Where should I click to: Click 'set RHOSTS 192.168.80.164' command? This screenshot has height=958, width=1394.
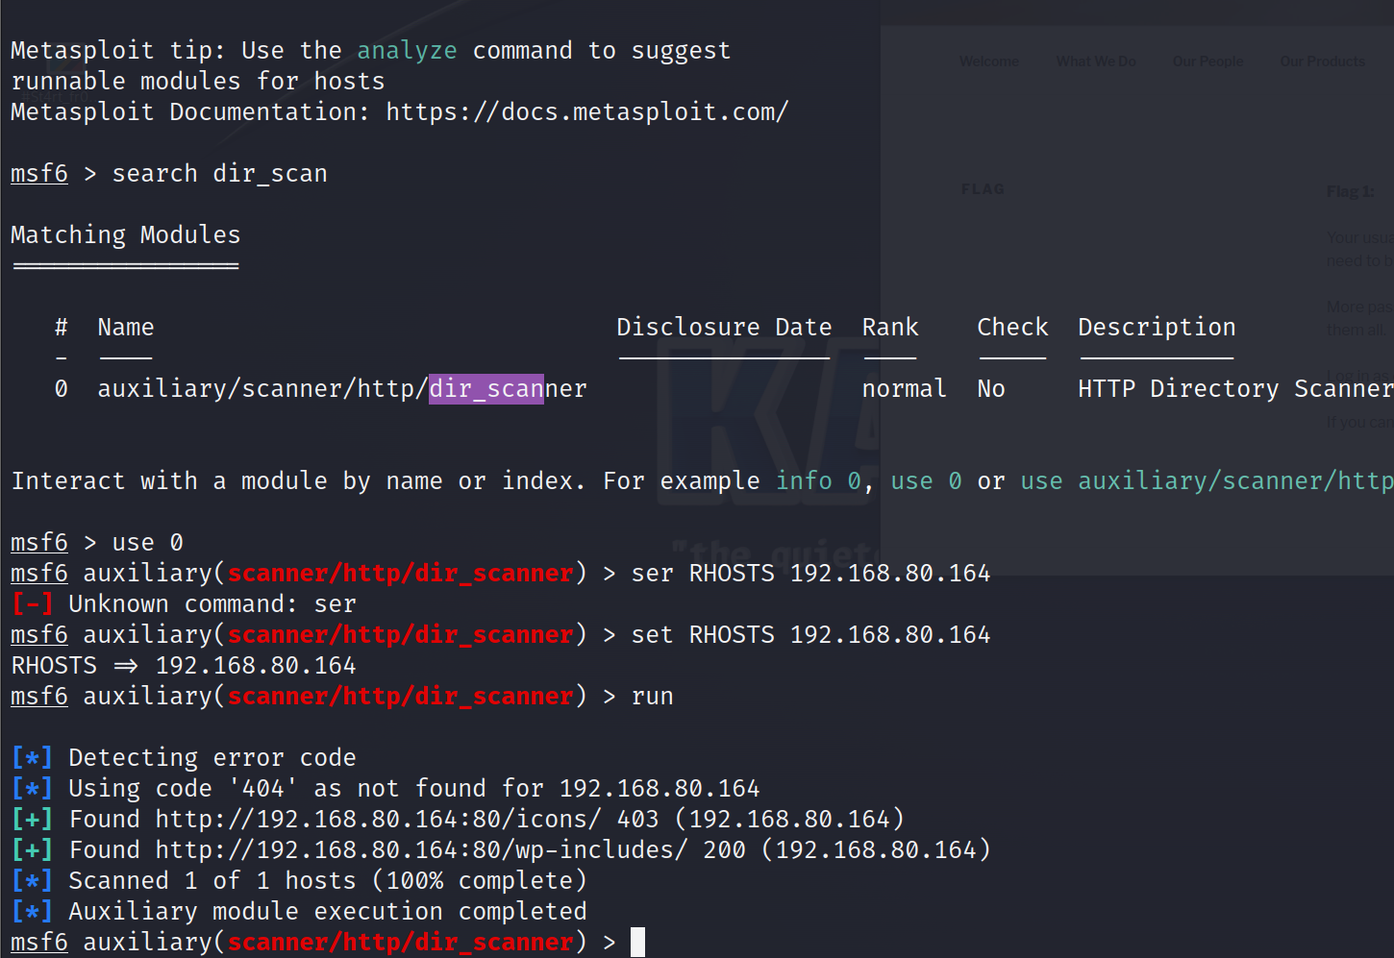coord(810,635)
